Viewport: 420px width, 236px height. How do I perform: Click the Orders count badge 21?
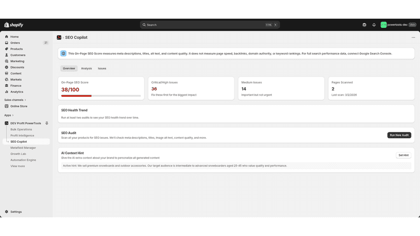point(46,43)
